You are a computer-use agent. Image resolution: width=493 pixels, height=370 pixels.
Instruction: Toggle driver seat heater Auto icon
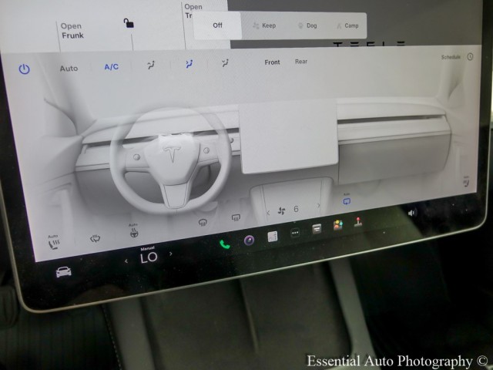(x=54, y=243)
